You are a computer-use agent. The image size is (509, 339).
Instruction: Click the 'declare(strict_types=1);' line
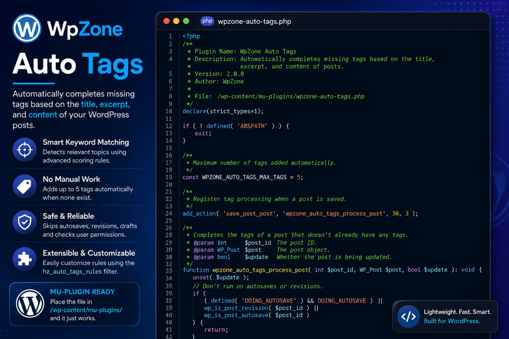[223, 111]
